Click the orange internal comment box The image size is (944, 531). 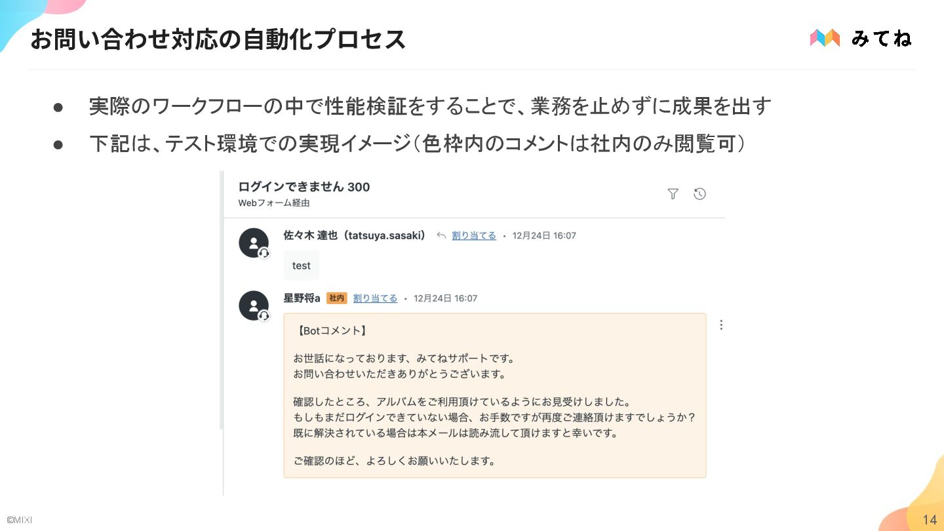495,395
